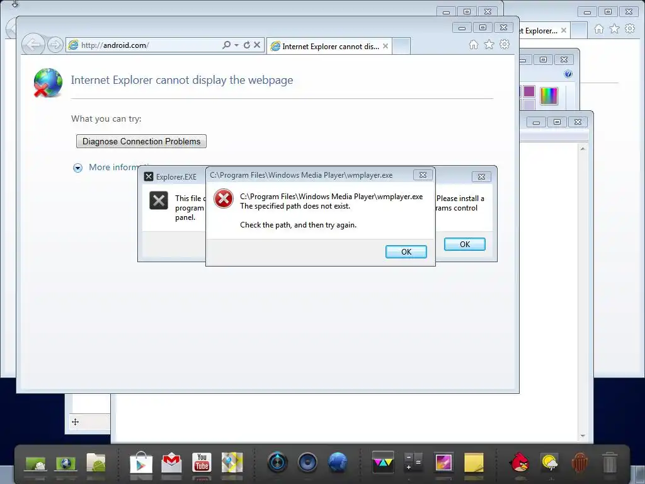Viewport: 645px width, 484px height.
Task: Launch Calculator from dock
Action: (x=413, y=462)
